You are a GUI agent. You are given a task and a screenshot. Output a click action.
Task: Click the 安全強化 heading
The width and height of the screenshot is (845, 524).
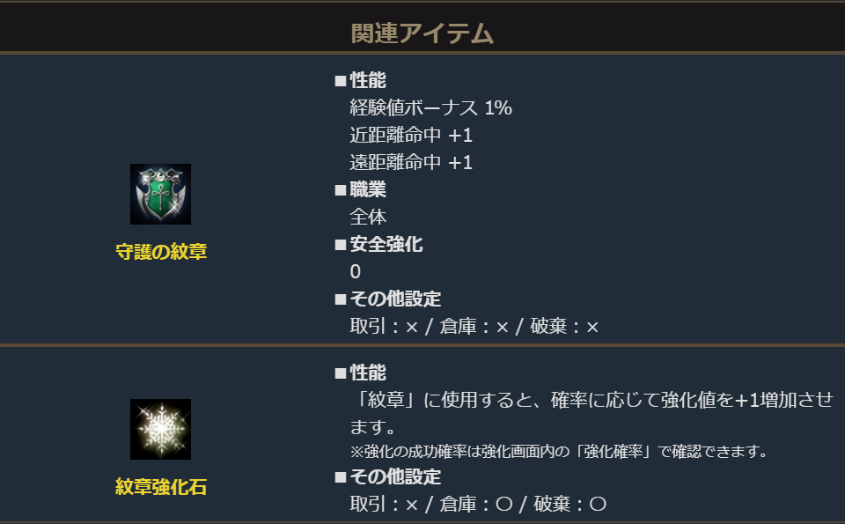click(386, 244)
